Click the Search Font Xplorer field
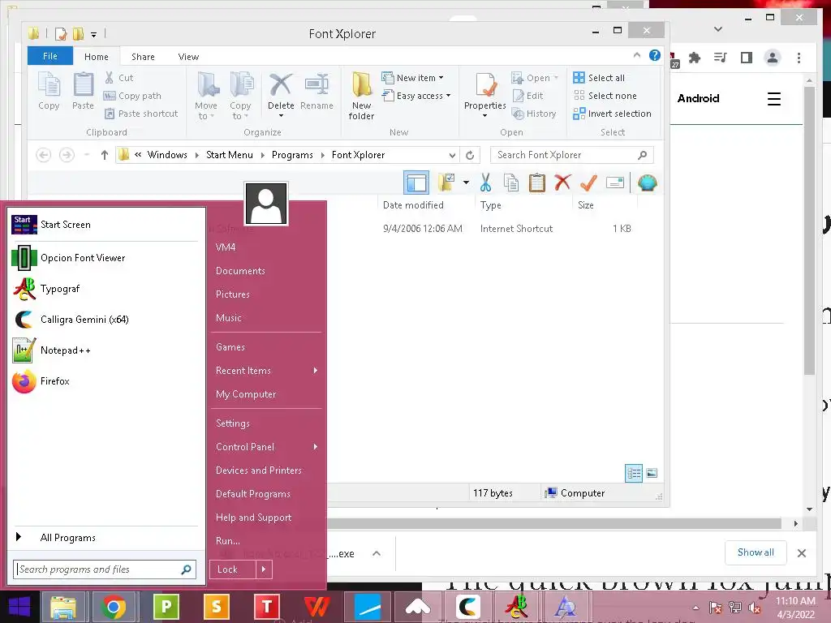The width and height of the screenshot is (831, 623). [x=572, y=155]
